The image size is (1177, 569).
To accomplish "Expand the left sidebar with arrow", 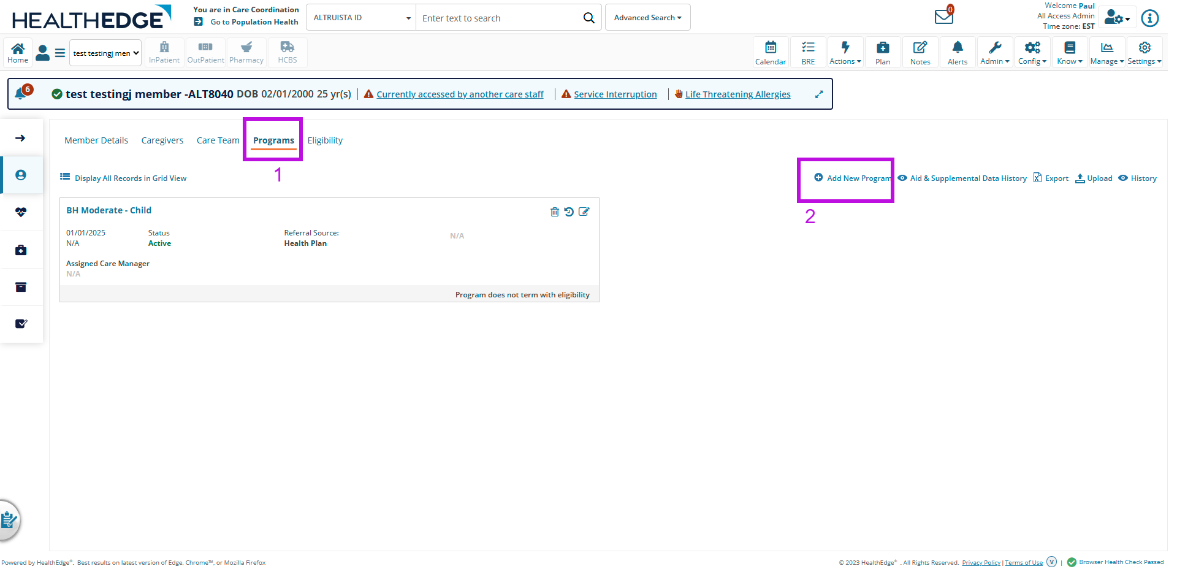I will point(21,138).
